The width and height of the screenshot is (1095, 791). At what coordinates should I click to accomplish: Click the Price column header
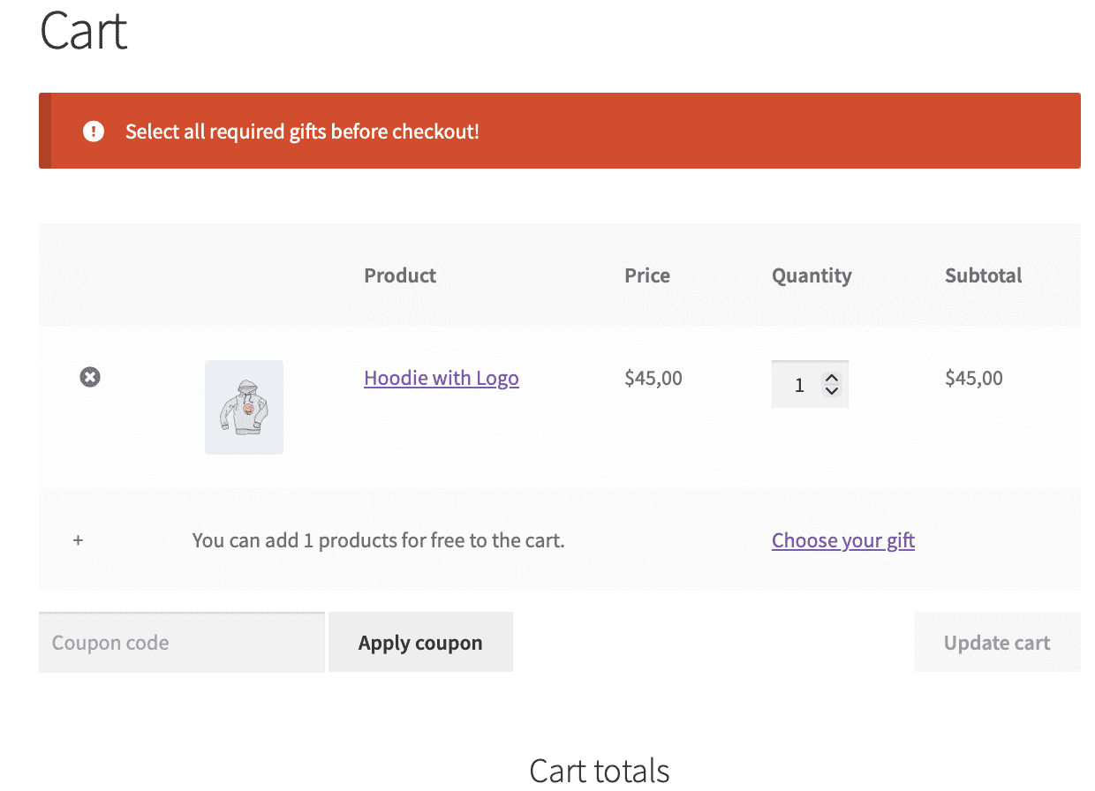pyautogui.click(x=646, y=275)
